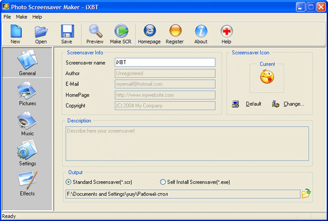The height and width of the screenshot is (221, 328).
Task: Choose Standard Screensaver(*.scr) output
Action: 99,182
